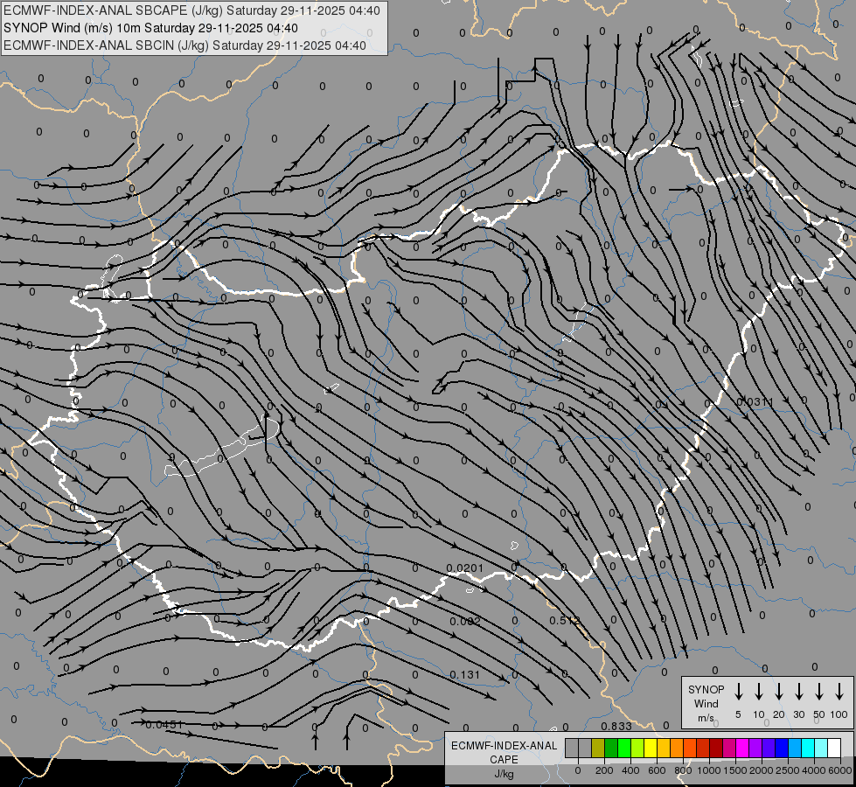Click the 2000 tick label in CAPE legend
The height and width of the screenshot is (787, 856).
point(762,770)
